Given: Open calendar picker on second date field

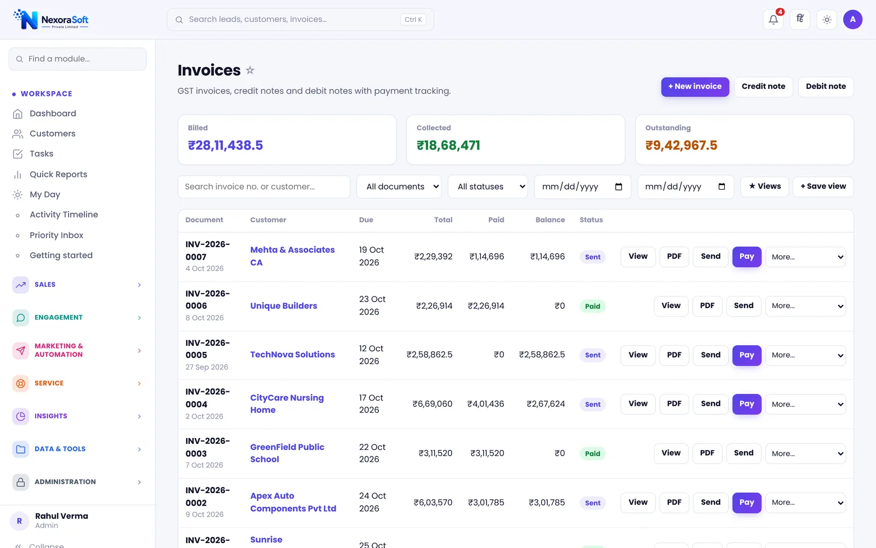Looking at the screenshot, I should pyautogui.click(x=722, y=187).
